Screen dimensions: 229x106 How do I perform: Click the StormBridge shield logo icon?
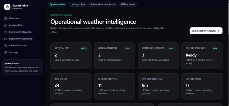point(7,7)
